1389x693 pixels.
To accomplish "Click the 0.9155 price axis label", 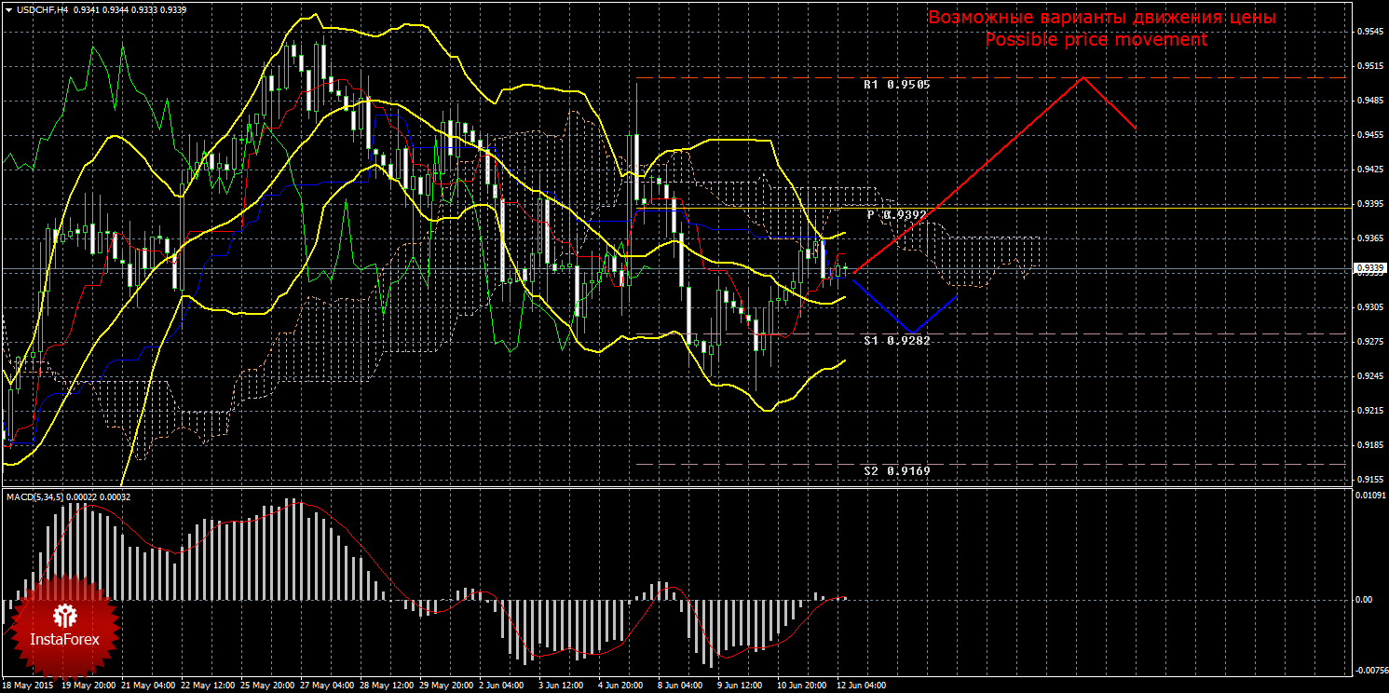I will coord(1369,479).
